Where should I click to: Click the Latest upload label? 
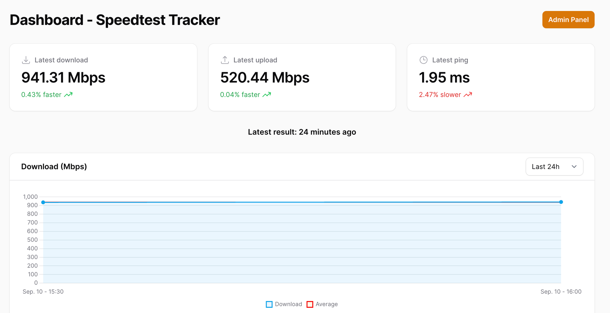255,60
